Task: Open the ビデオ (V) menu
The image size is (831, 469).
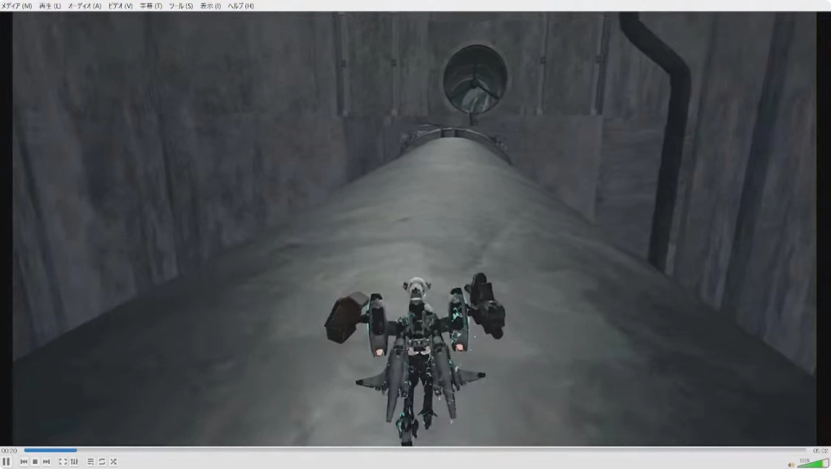Action: [120, 6]
